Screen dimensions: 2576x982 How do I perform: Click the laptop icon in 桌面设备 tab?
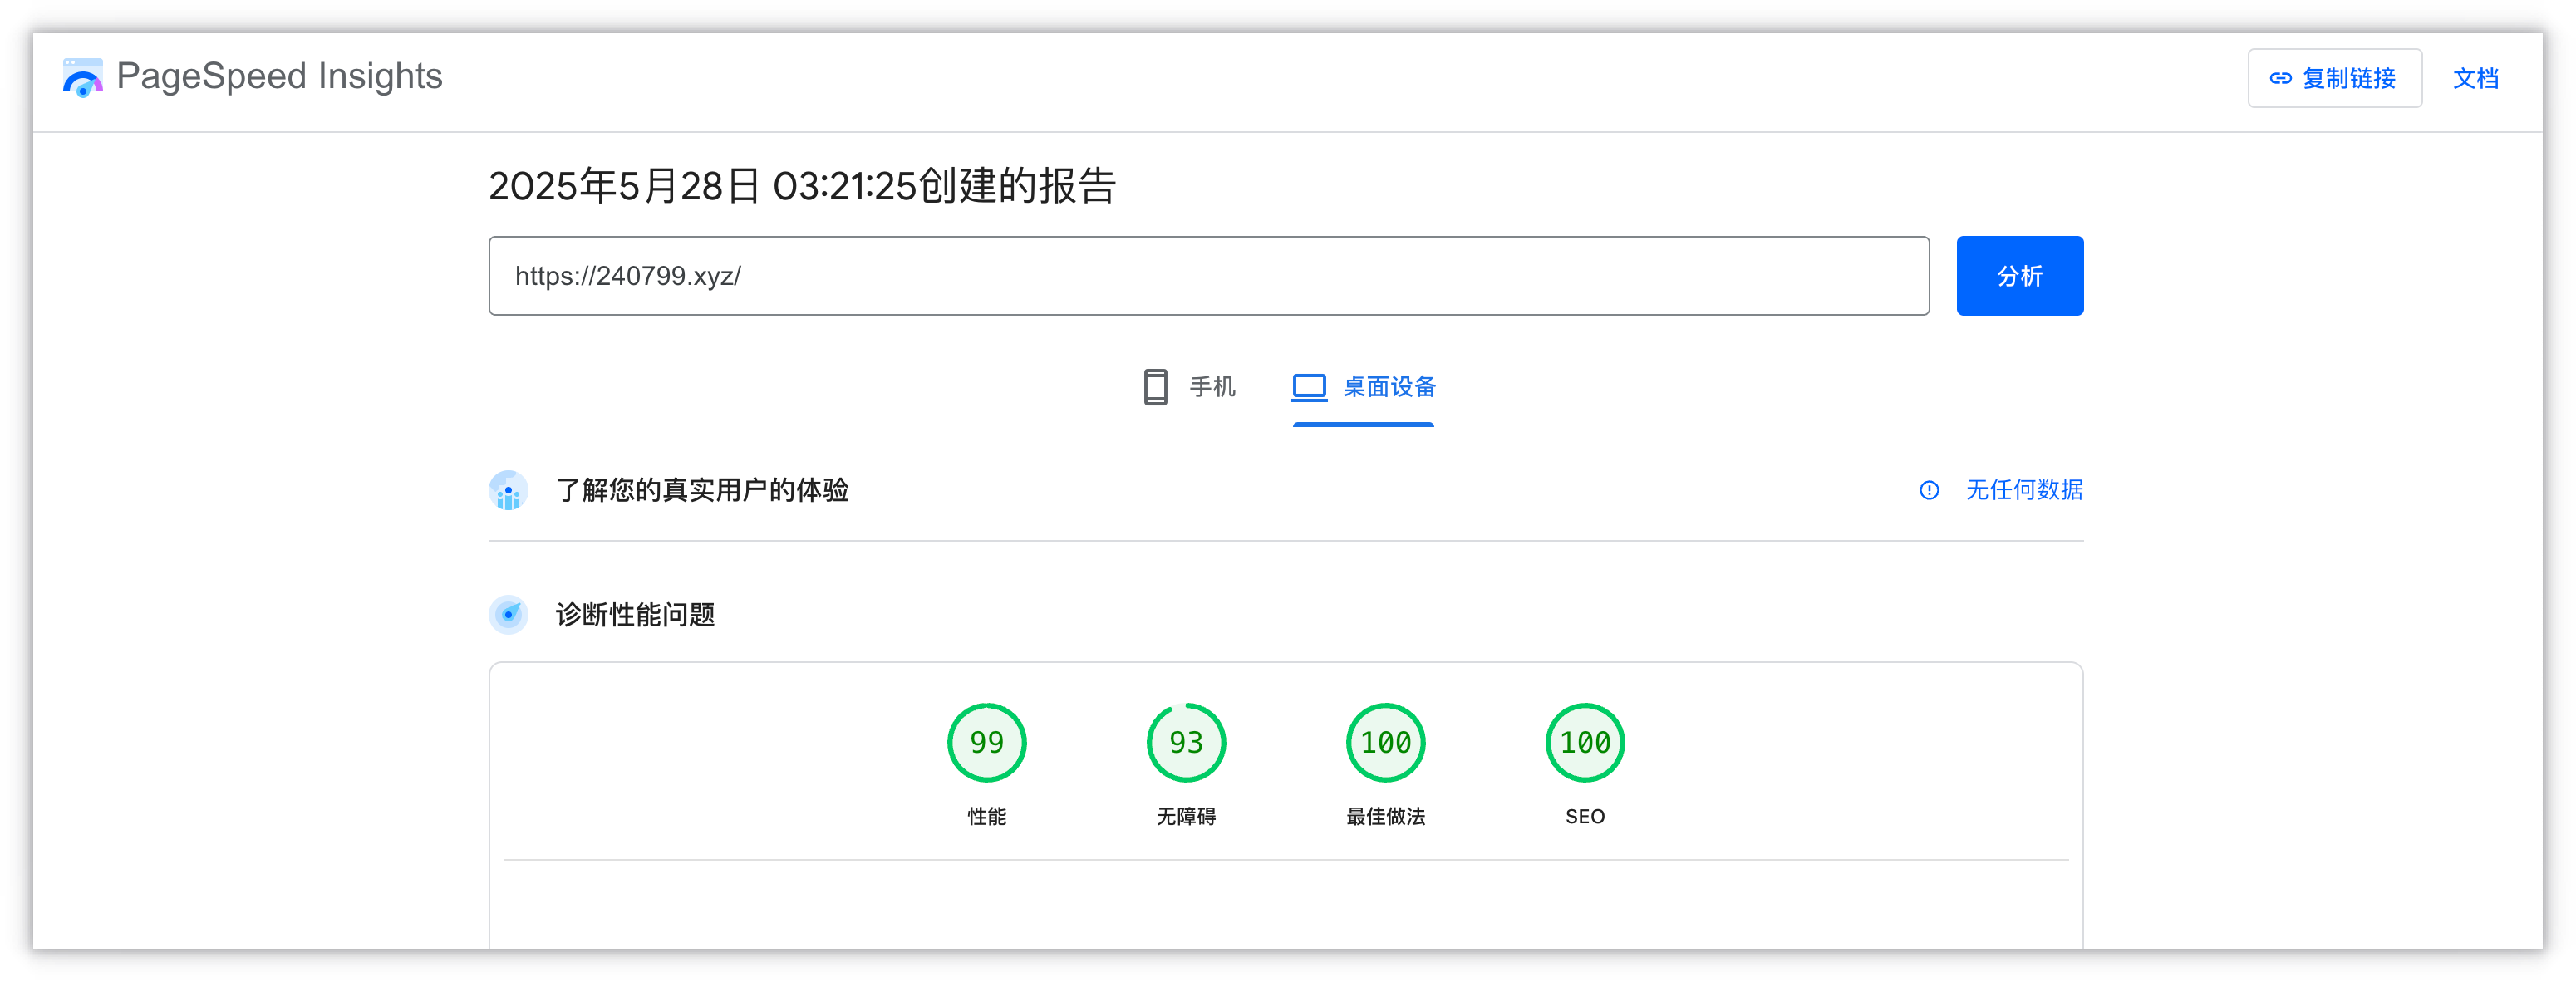pyautogui.click(x=1309, y=387)
